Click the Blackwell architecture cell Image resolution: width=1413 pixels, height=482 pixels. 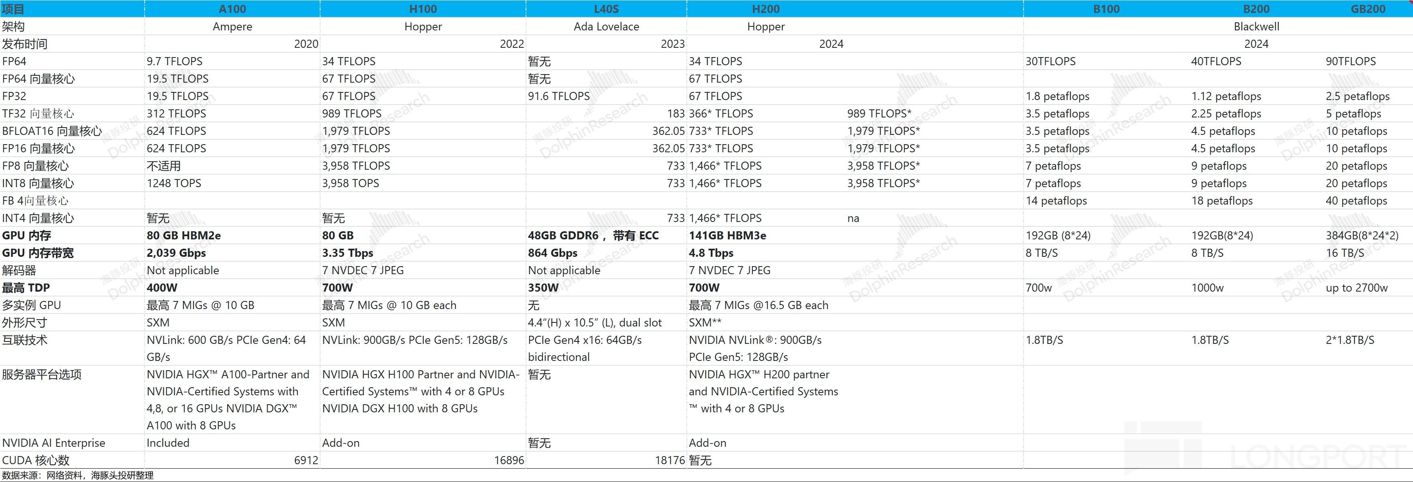click(1256, 26)
